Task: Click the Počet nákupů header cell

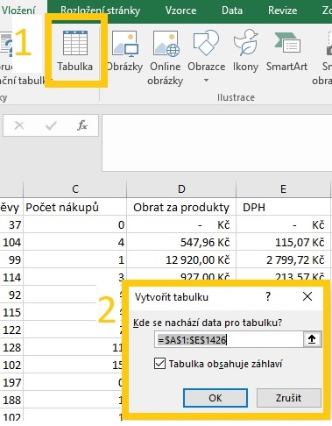Action: (x=75, y=207)
